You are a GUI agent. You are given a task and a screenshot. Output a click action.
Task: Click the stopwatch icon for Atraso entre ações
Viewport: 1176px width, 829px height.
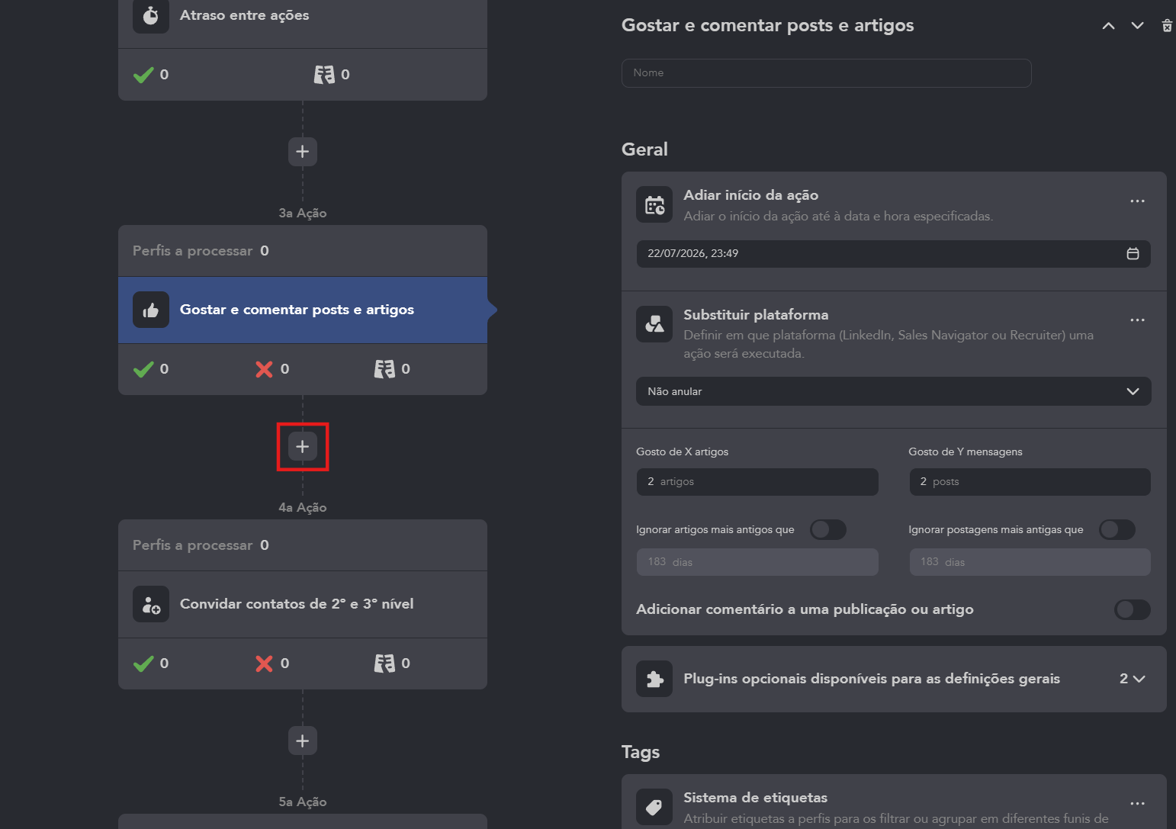coord(151,15)
